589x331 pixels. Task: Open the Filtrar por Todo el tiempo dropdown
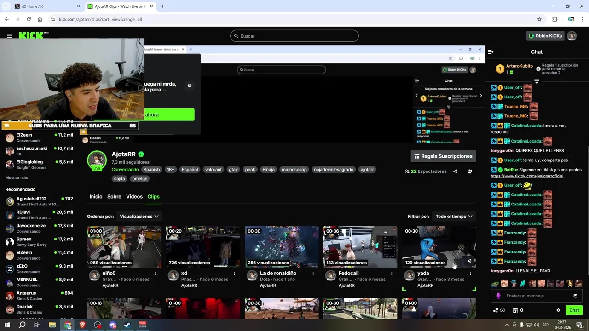[x=454, y=216]
